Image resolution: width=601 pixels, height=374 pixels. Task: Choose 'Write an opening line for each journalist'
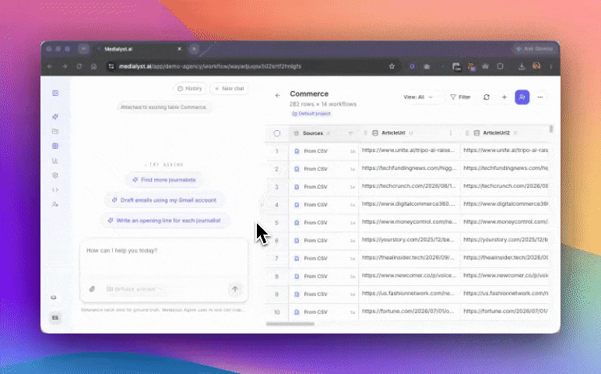click(164, 221)
